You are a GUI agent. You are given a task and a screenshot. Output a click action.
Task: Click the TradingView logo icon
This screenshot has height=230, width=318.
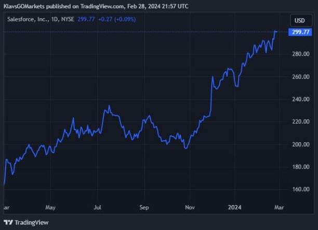pyautogui.click(x=8, y=222)
